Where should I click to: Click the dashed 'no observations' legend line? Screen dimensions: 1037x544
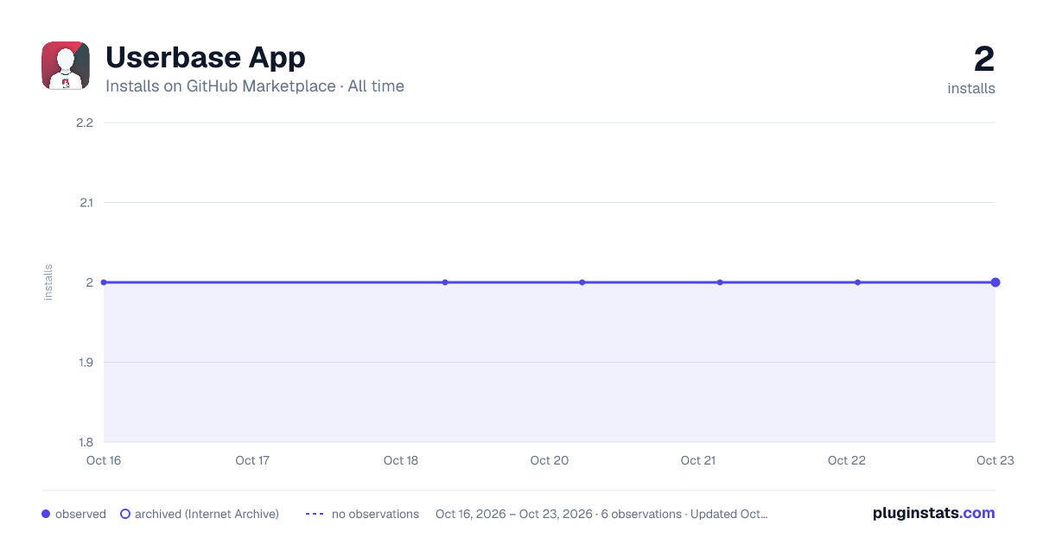click(315, 514)
